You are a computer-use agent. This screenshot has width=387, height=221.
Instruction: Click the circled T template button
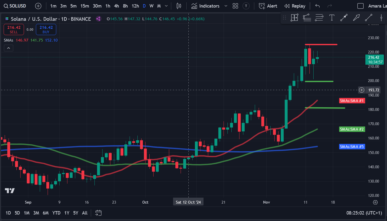[x=246, y=6]
